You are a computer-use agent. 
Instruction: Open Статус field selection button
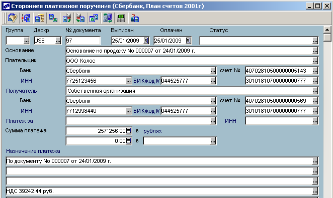click(315, 41)
